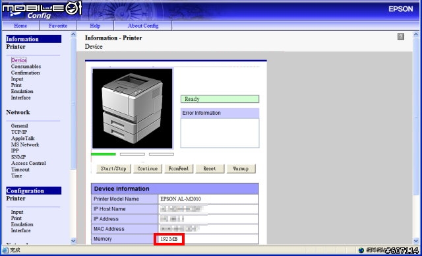Click the MAC Address label
The image size is (422, 256).
pyautogui.click(x=109, y=229)
